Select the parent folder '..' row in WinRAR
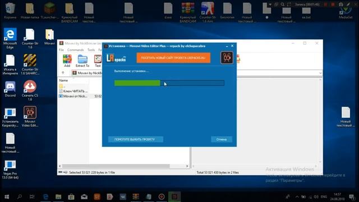359x202 pixels. coord(62,86)
